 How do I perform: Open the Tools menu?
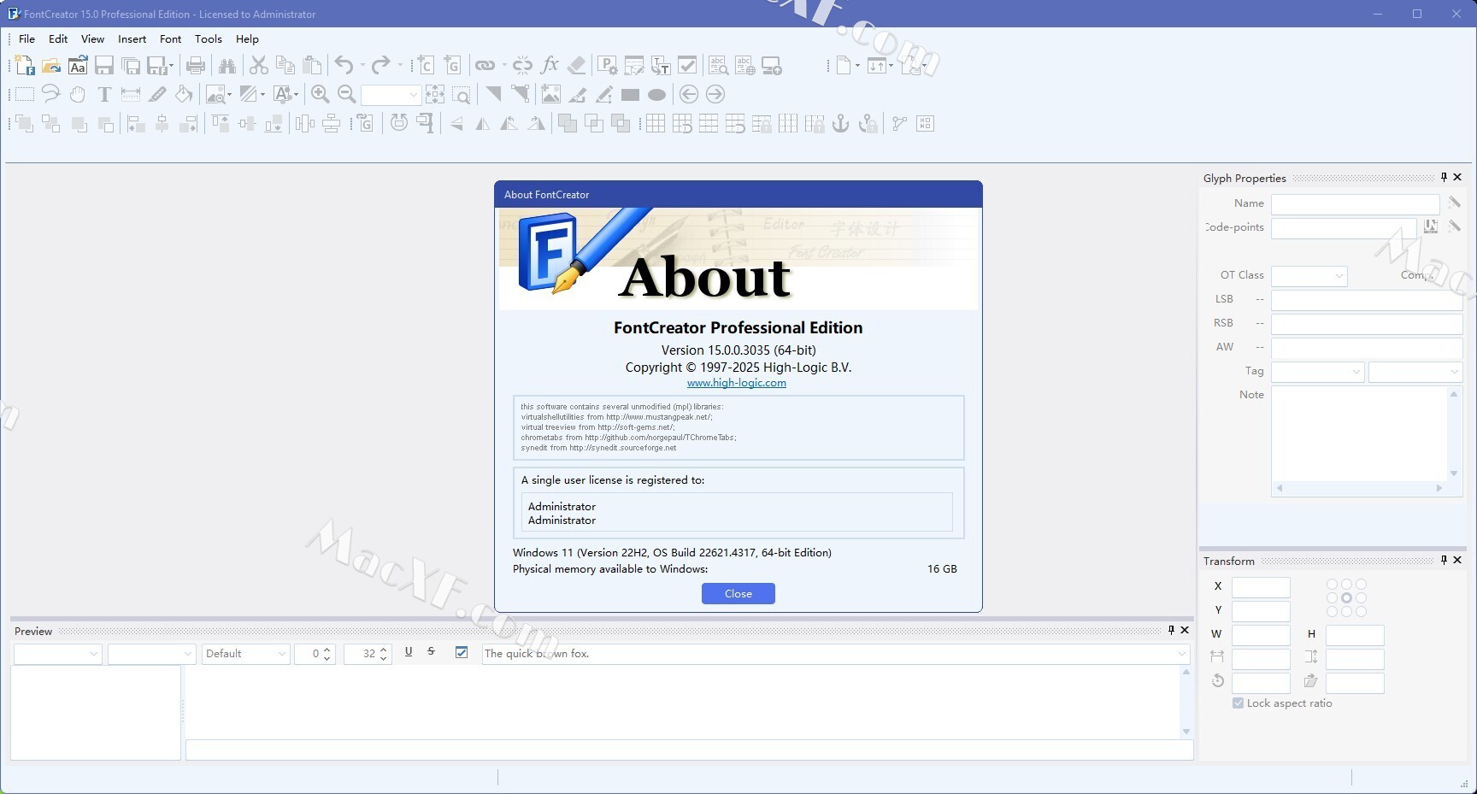pos(208,39)
